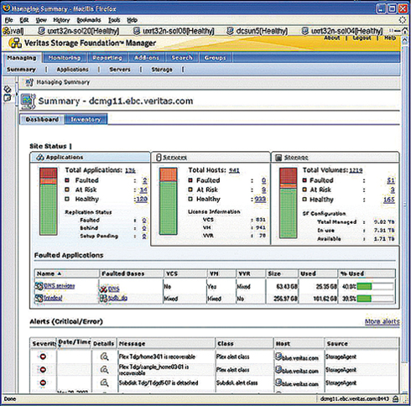Click the About link in header

(332, 38)
